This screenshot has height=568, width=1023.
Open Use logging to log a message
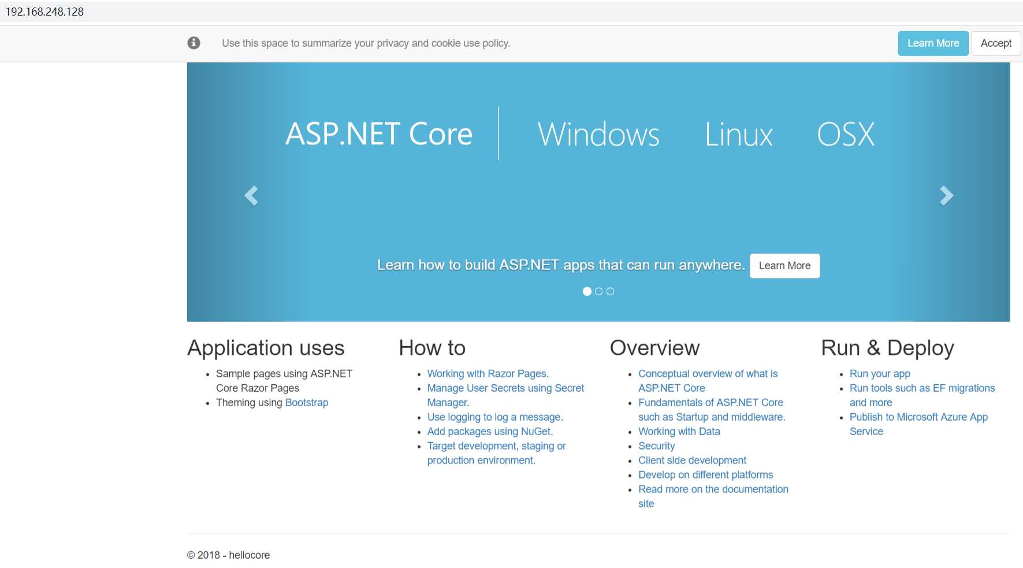point(495,417)
